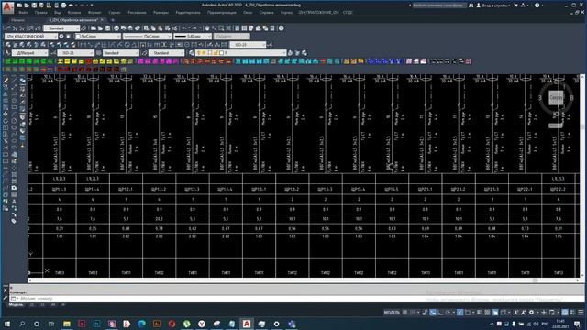Toggle selection cycling in the status bar
The width and height of the screenshot is (587, 330).
[495, 312]
